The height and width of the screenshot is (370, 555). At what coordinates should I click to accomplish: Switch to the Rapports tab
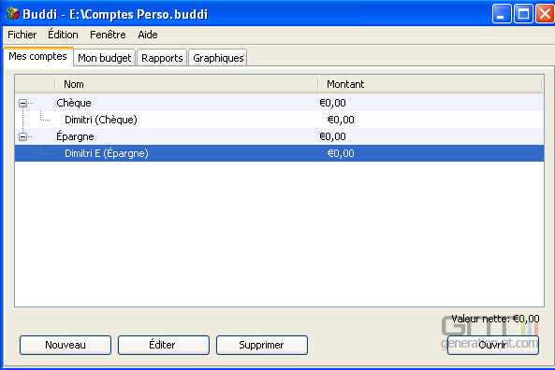[162, 58]
